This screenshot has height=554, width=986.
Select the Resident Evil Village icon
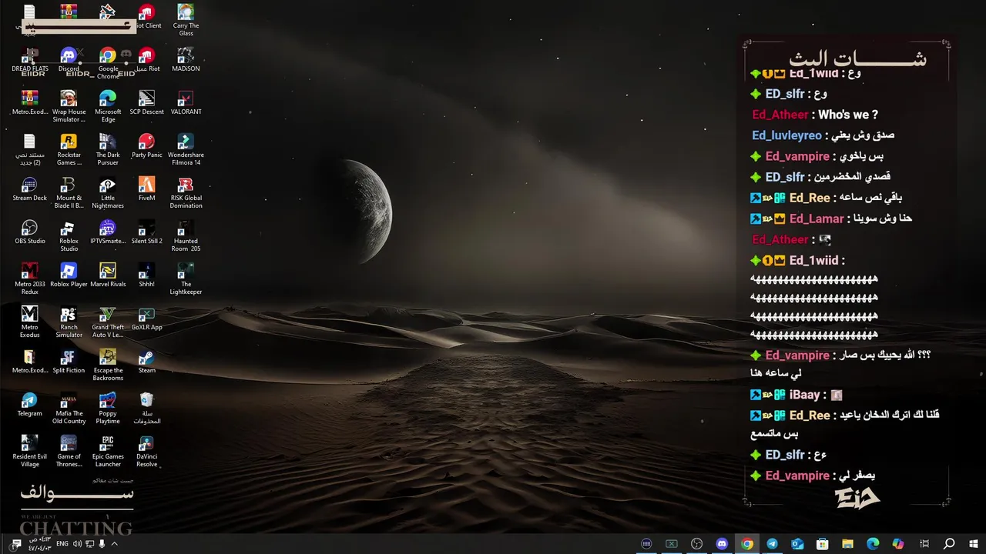pos(29,451)
